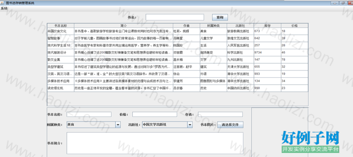Select the 读史悟玄机 book row

[x=178, y=88]
